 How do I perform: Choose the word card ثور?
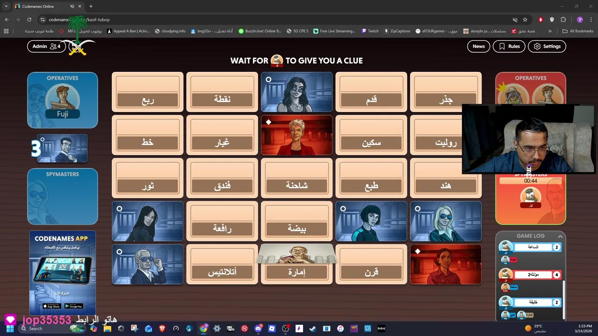click(148, 178)
